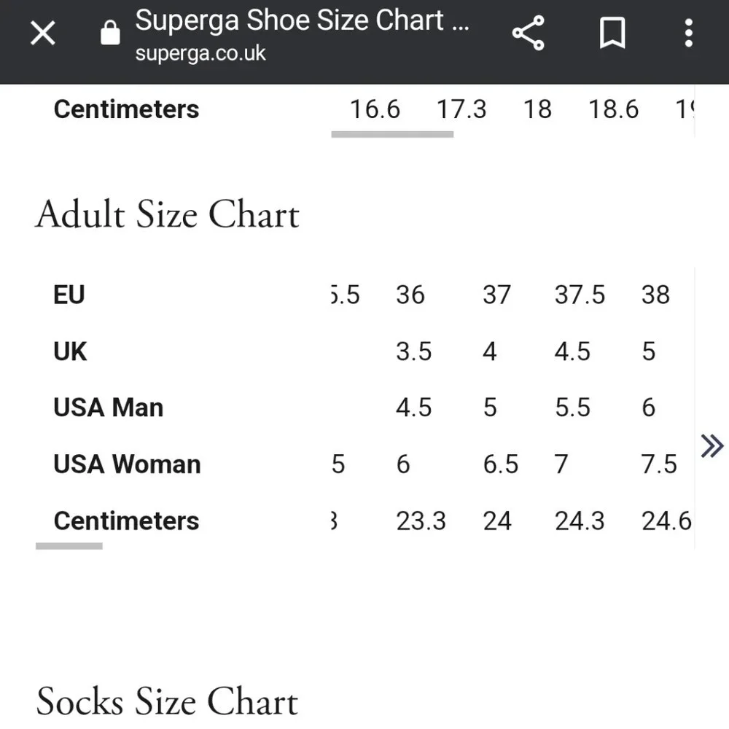Tap the superga.co.uk URL text

click(200, 54)
